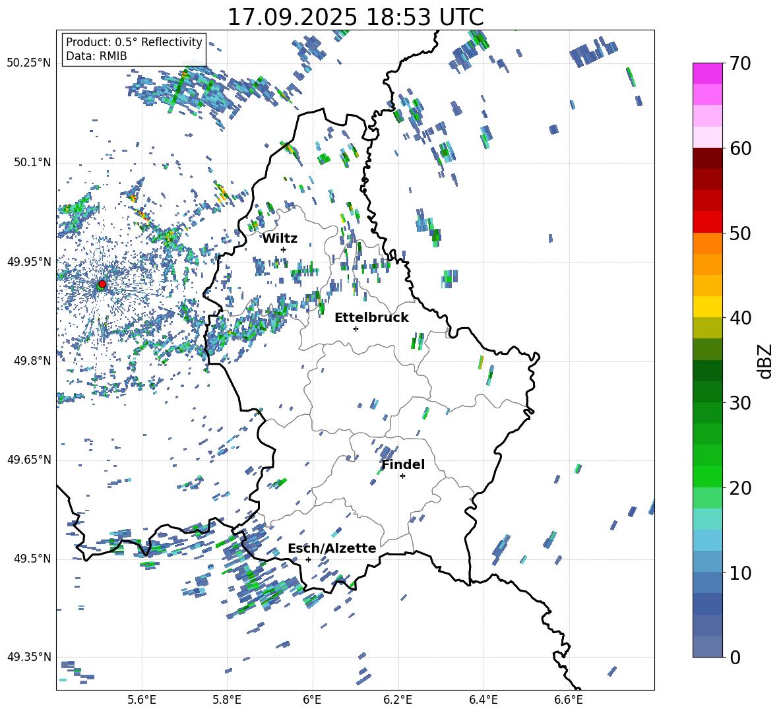Click the colorbar tick label '40'
Viewport: 781px width, 713px height.
tap(740, 318)
